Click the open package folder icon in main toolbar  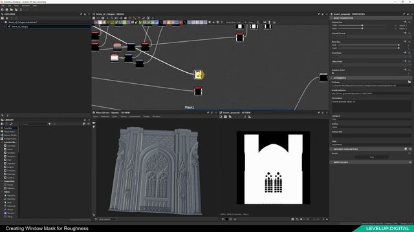click(x=12, y=10)
